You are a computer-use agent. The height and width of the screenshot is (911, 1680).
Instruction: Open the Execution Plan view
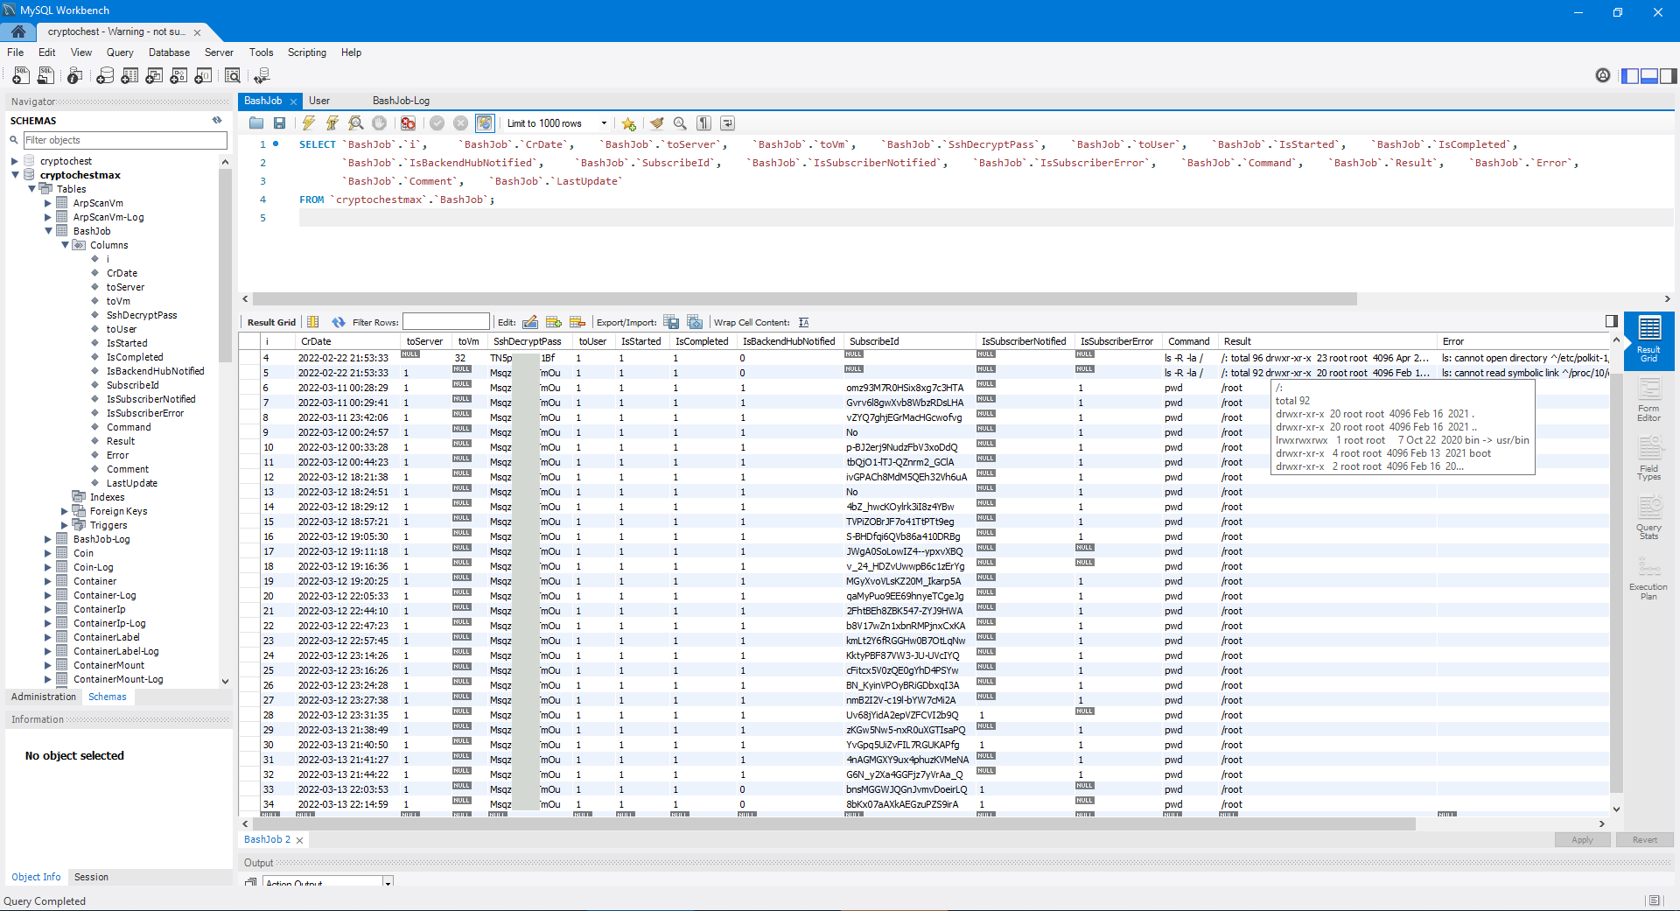click(x=1648, y=578)
